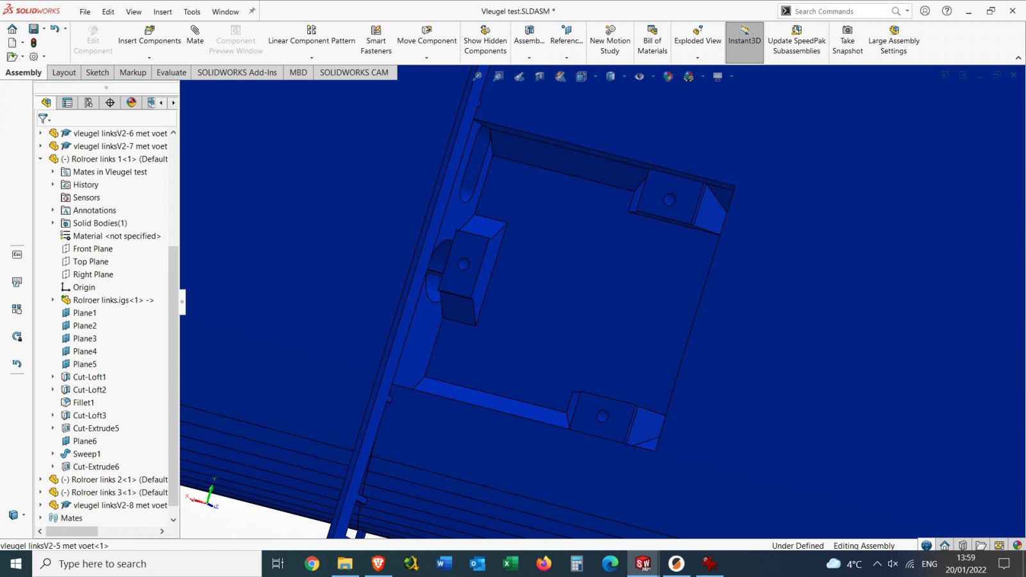Click Show Hidden Components
1026x577 pixels.
(485, 40)
